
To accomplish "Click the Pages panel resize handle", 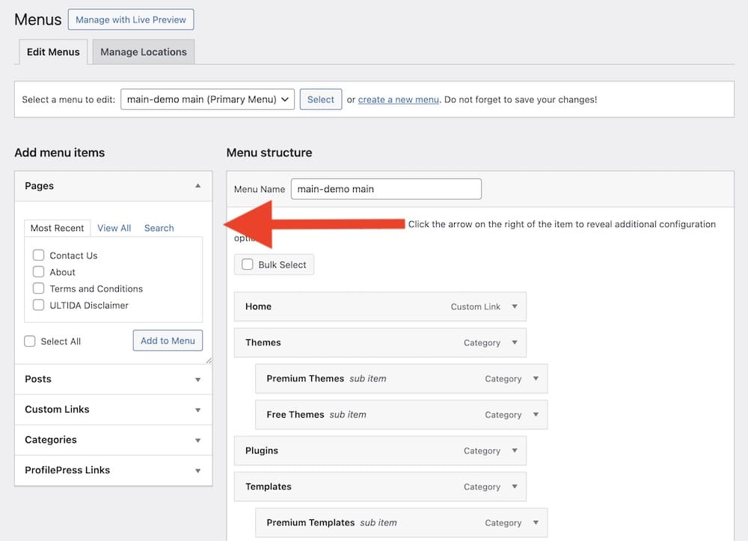I will click(x=209, y=361).
